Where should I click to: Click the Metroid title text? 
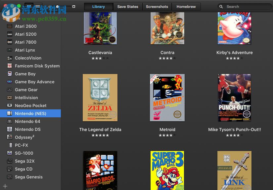tap(167, 130)
